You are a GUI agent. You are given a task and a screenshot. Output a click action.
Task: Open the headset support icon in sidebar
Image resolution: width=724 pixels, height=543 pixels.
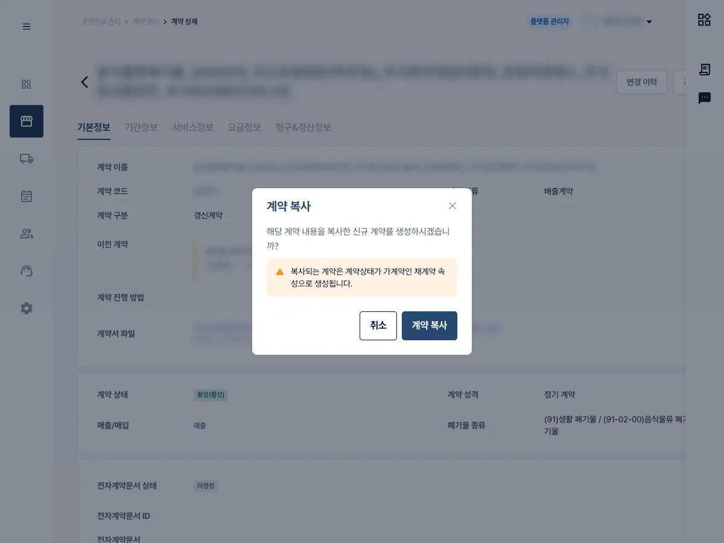coord(27,271)
